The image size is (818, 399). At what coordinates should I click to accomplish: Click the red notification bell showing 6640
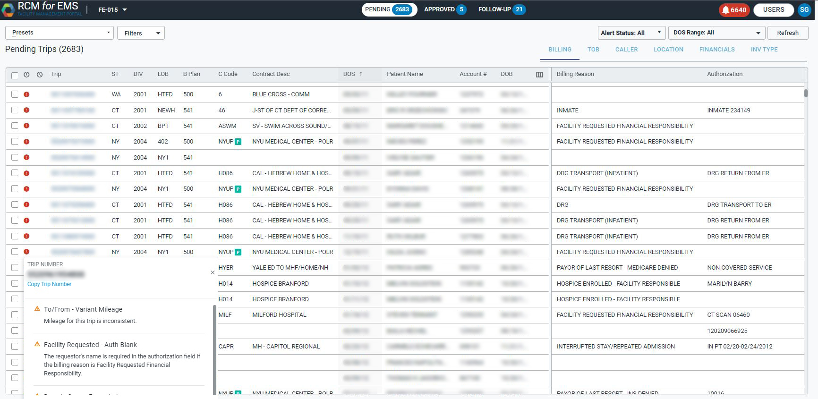[x=733, y=10]
